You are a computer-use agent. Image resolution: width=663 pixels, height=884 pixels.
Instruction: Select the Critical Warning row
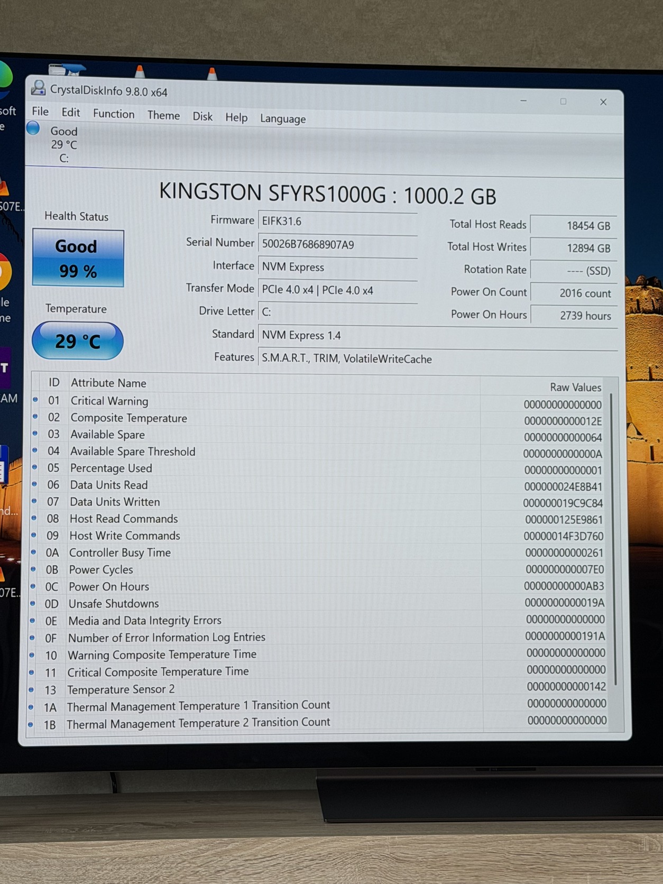point(317,402)
